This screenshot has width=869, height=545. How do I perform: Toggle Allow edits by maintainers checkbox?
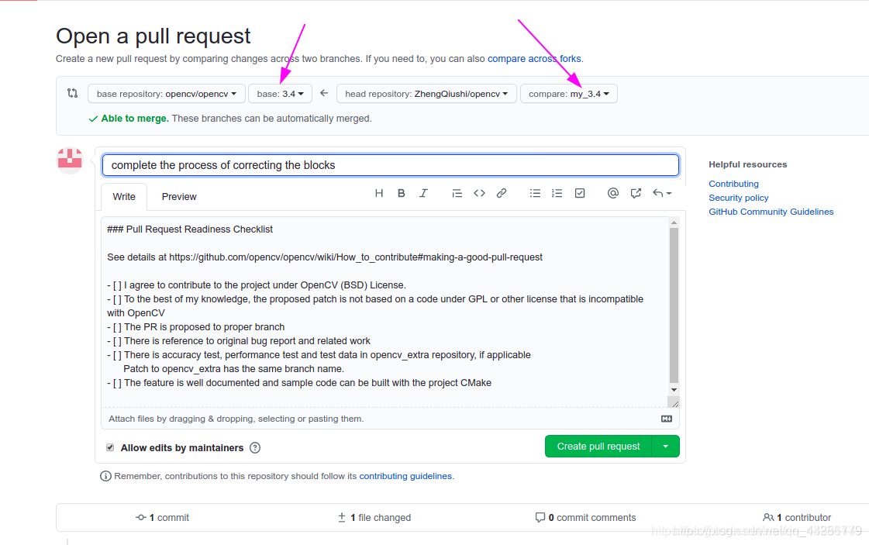tap(110, 447)
